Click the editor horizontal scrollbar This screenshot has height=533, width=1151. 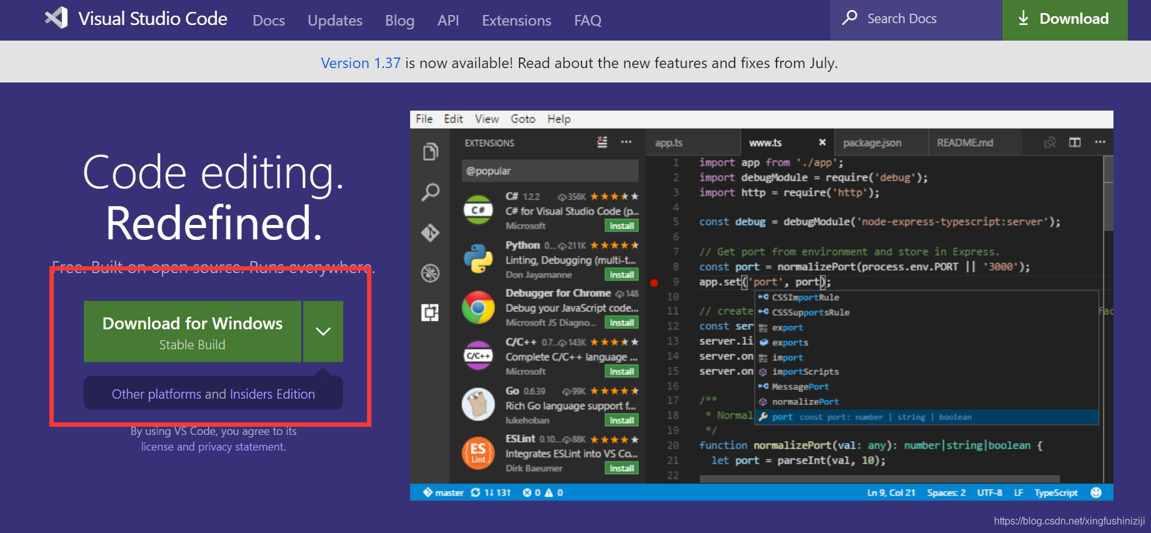tap(880, 479)
